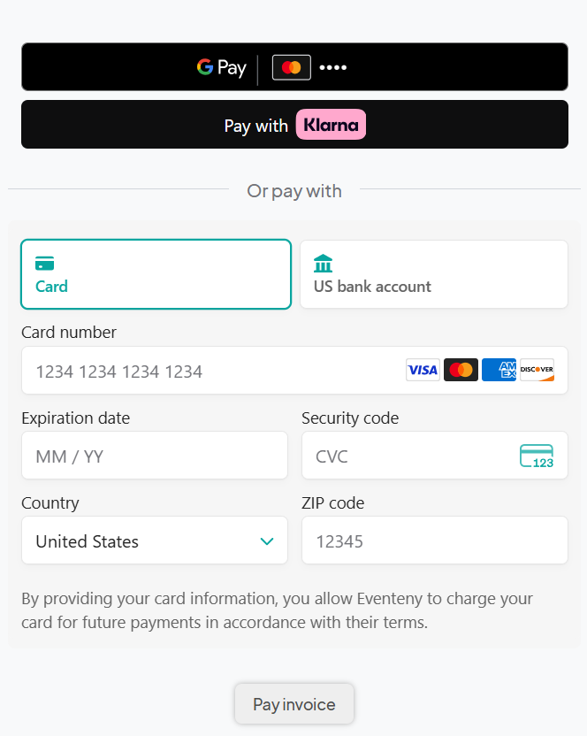Select the Card payment method tab
This screenshot has width=587, height=736.
pyautogui.click(x=156, y=274)
